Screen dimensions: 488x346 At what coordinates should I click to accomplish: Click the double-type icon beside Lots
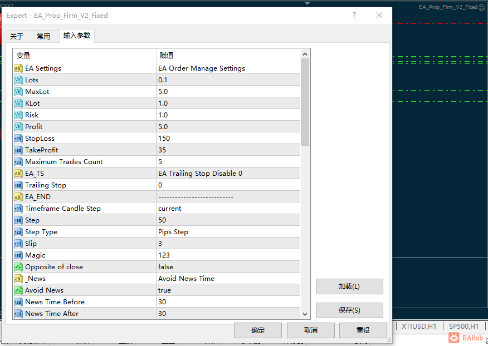pyautogui.click(x=18, y=80)
